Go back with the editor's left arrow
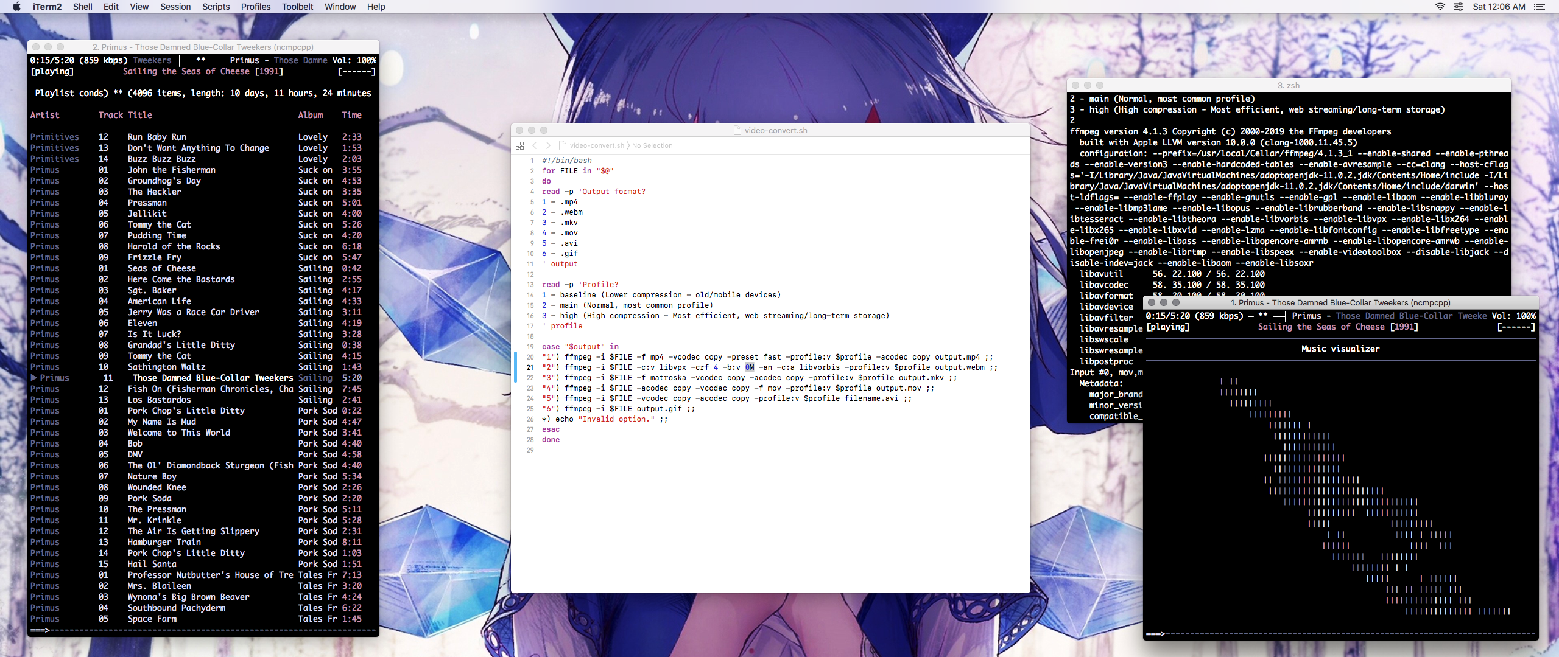Screen dimensions: 1559x657 (535, 145)
